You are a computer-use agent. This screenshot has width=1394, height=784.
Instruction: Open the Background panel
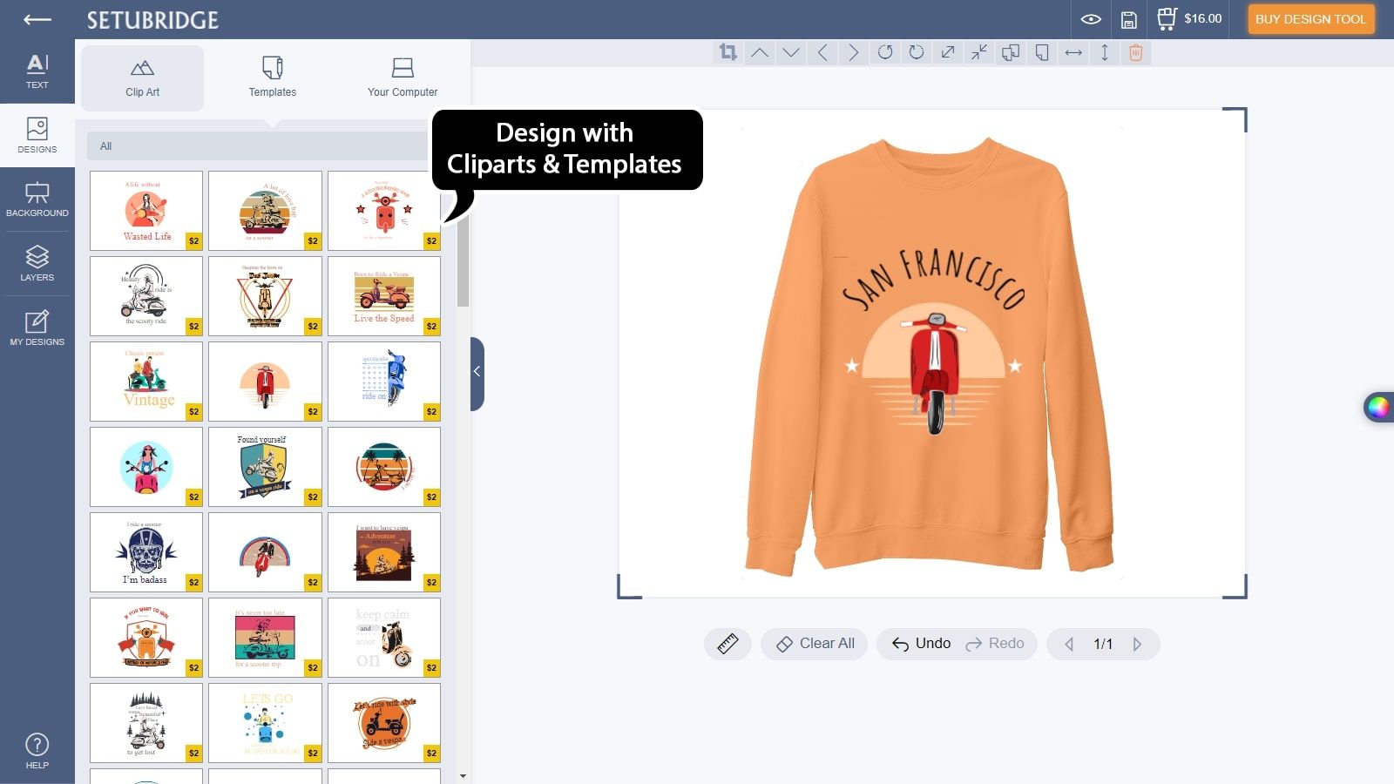(x=37, y=199)
